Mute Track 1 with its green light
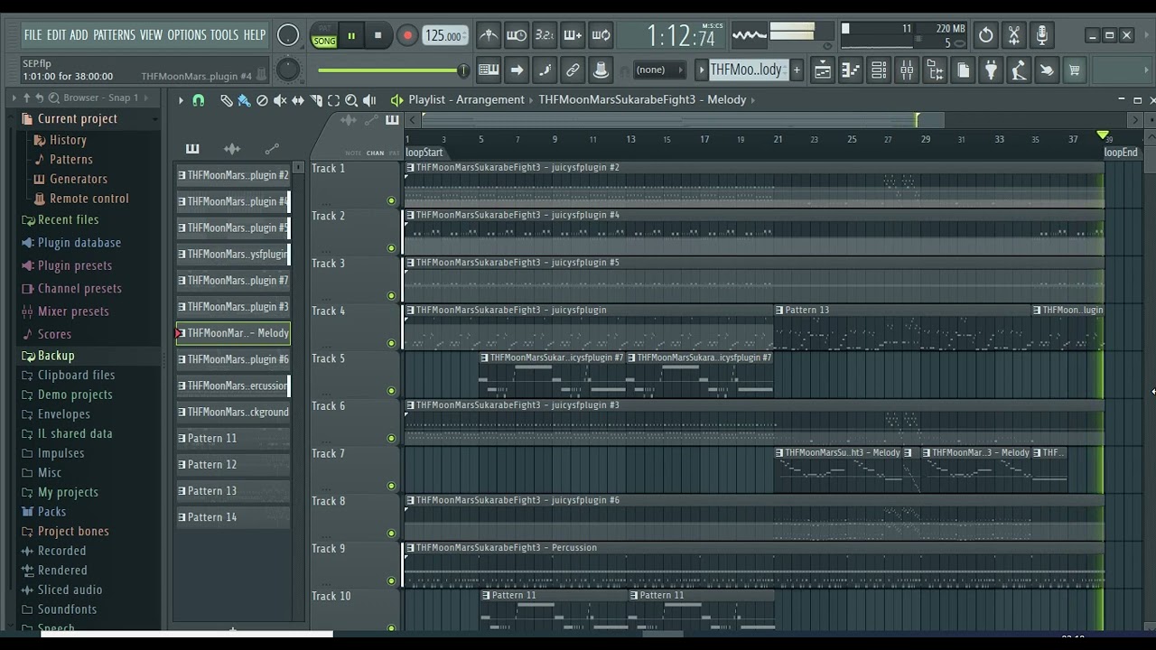This screenshot has width=1156, height=650. click(x=391, y=200)
